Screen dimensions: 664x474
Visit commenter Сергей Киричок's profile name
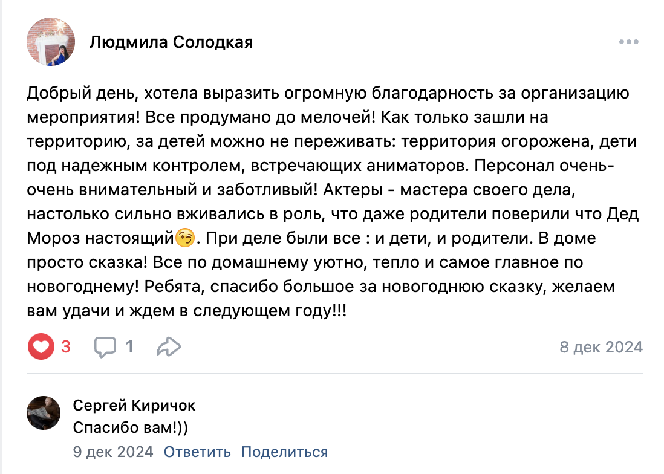[134, 405]
